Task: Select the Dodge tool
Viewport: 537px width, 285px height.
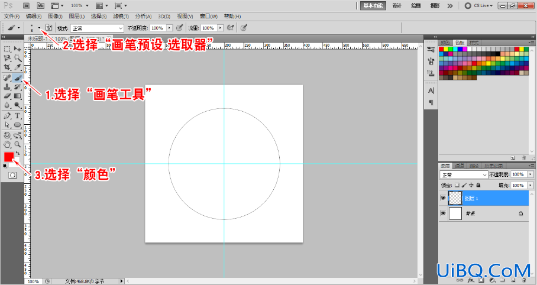Action: (18, 105)
